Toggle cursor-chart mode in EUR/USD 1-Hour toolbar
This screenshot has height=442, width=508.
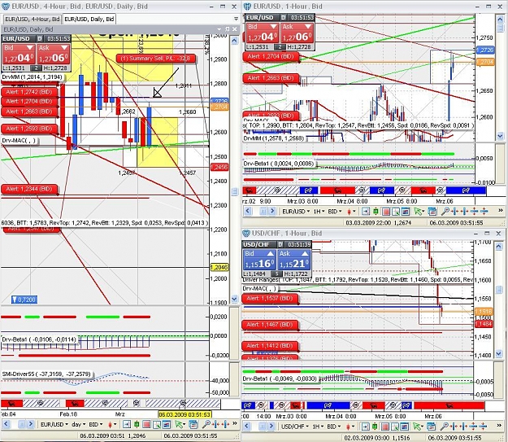point(396,212)
